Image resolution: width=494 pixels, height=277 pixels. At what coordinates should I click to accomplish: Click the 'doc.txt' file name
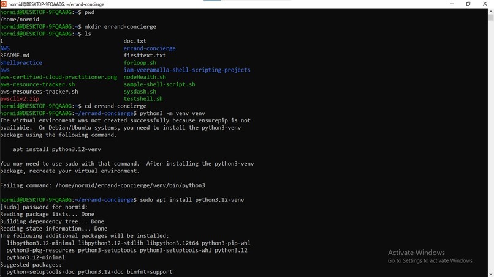[x=135, y=41]
